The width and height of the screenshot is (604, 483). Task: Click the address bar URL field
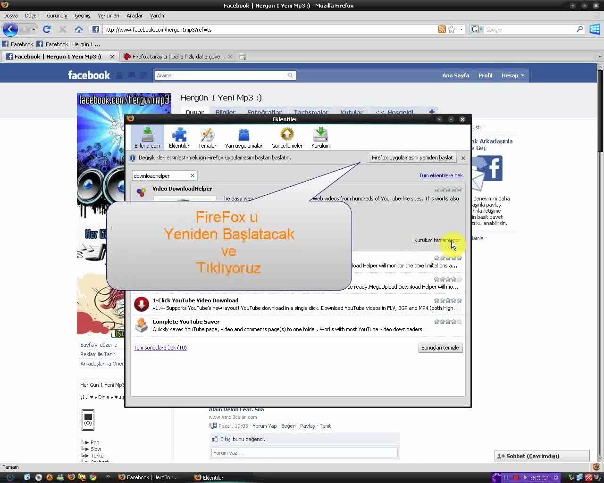pos(269,29)
